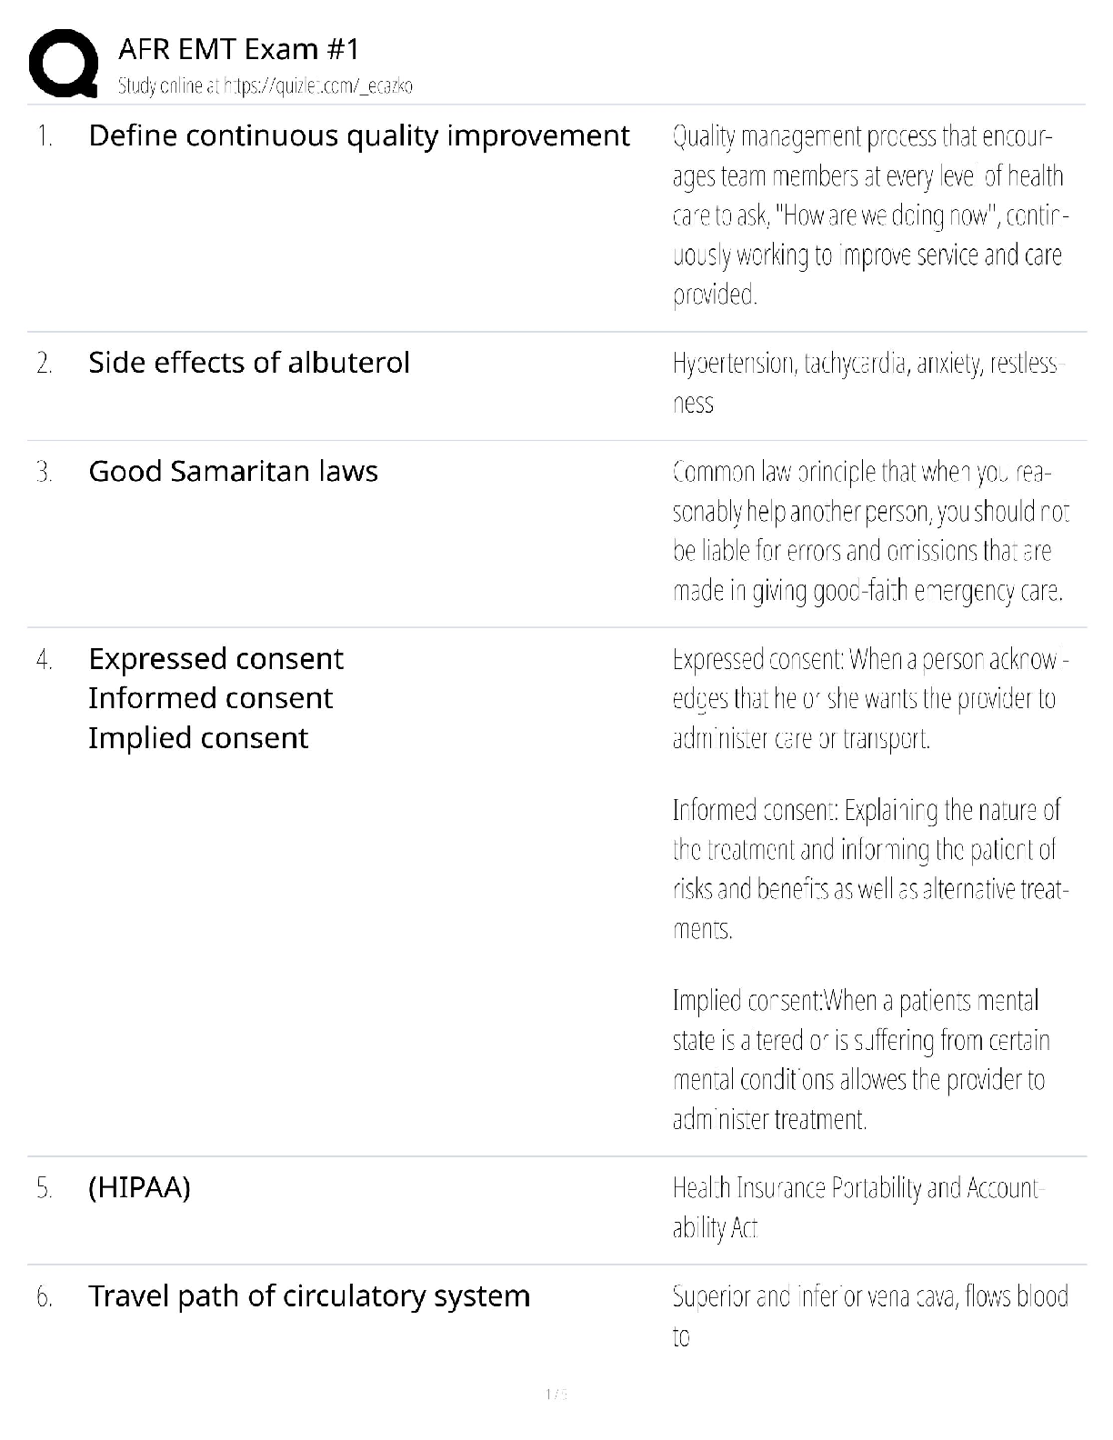Click the 'Informed consent' term line
The height and width of the screenshot is (1440, 1113).
tap(210, 698)
